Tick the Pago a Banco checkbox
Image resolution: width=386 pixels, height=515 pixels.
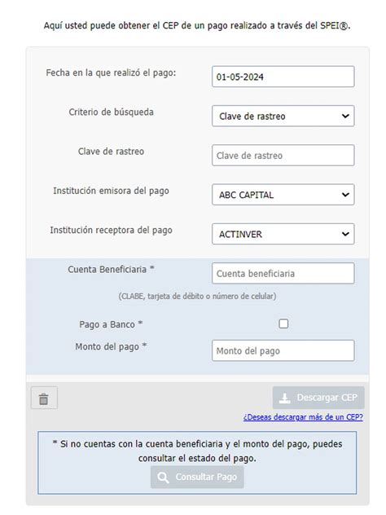point(283,324)
